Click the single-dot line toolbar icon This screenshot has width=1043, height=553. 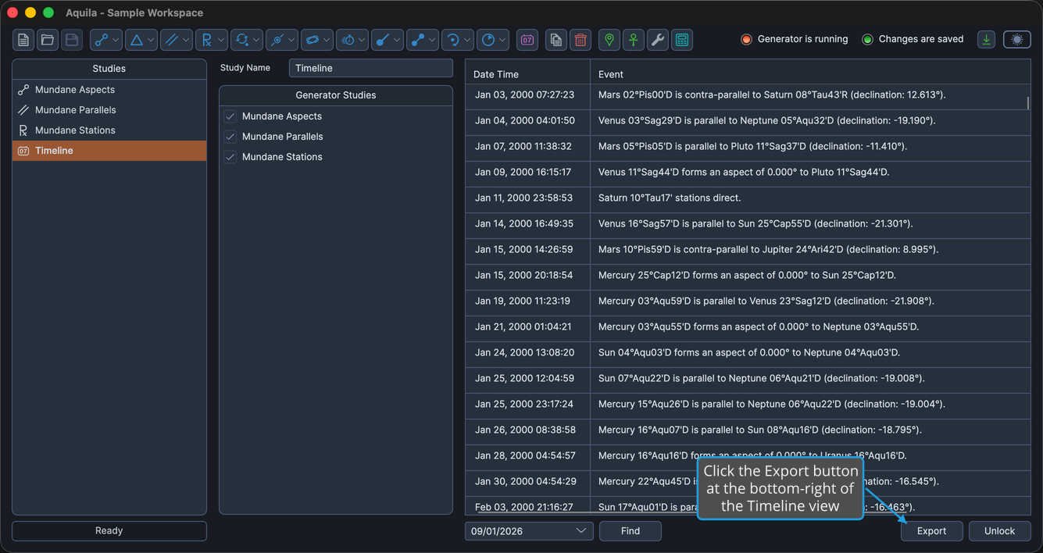[x=383, y=40]
